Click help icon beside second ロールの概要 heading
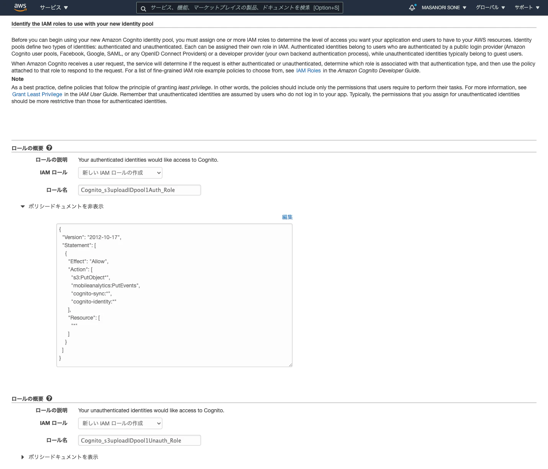 [49, 398]
